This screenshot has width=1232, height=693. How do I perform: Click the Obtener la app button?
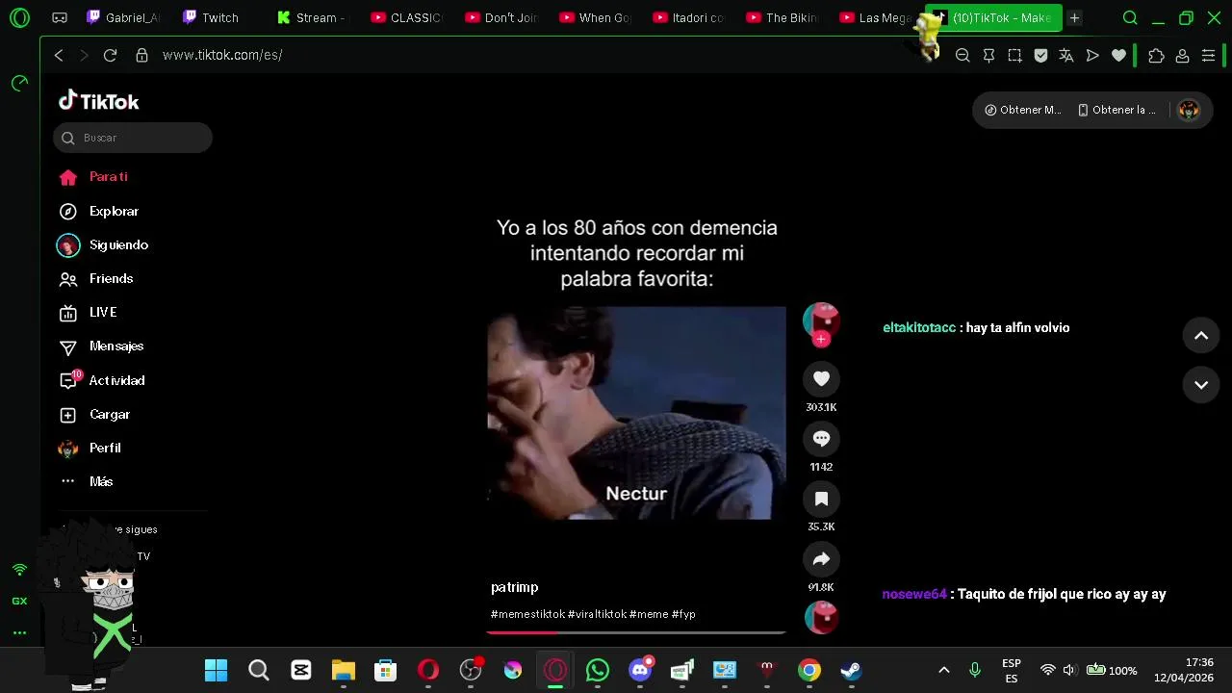tap(1116, 110)
